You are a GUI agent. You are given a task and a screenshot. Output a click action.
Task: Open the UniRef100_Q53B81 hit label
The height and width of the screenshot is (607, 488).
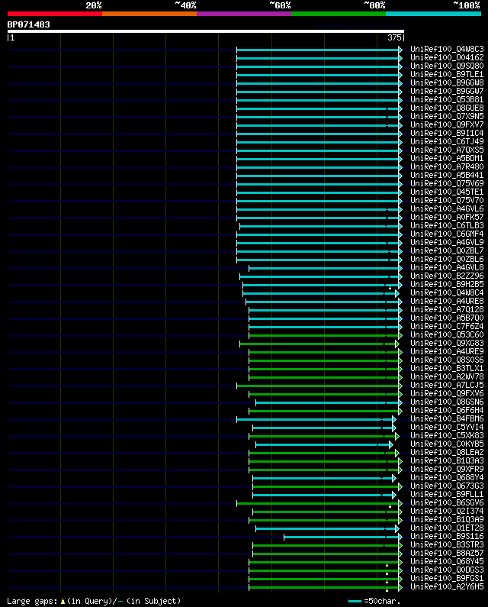(x=447, y=99)
